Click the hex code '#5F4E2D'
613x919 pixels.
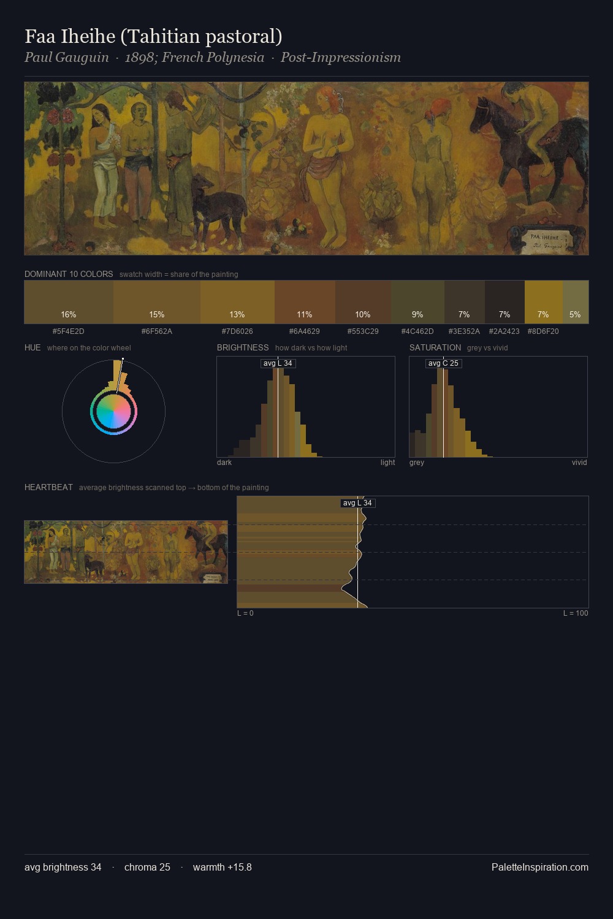coord(69,331)
